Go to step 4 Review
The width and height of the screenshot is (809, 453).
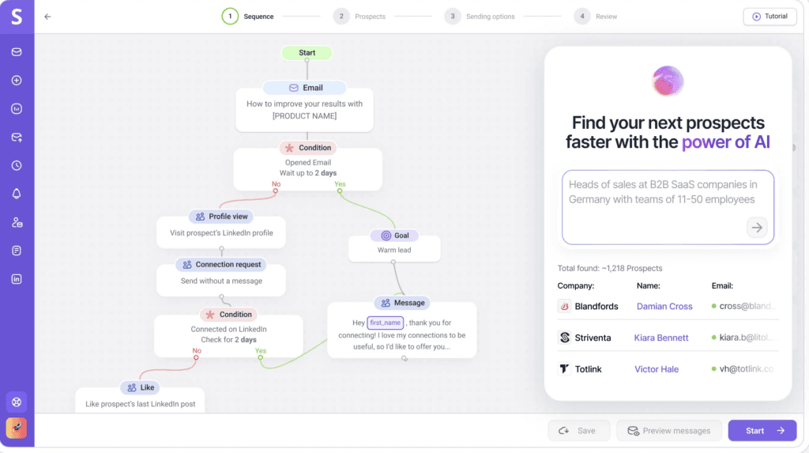[x=596, y=17]
